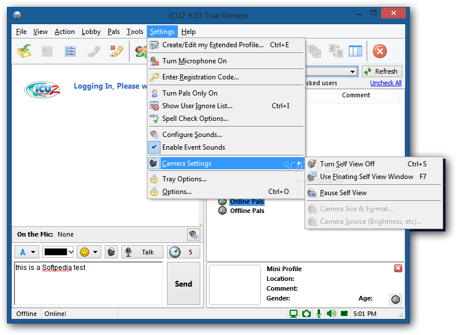
Task: Select Pause Self View
Action: pos(374,193)
